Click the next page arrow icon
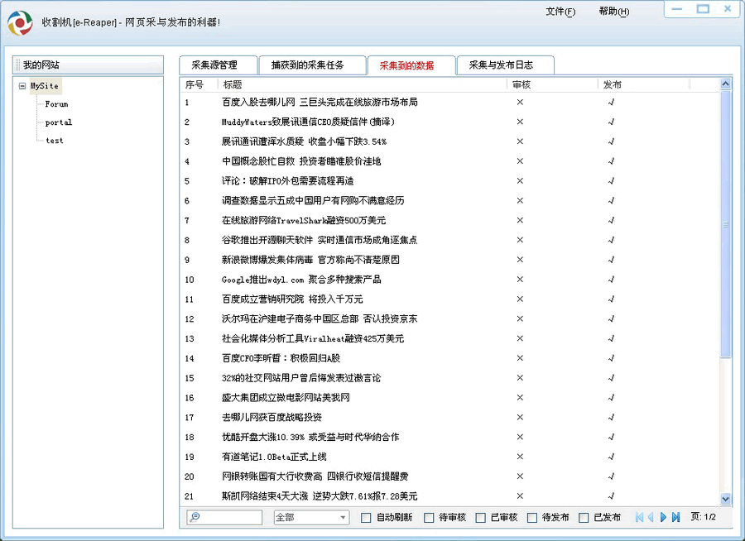Image resolution: width=745 pixels, height=541 pixels. click(x=664, y=517)
